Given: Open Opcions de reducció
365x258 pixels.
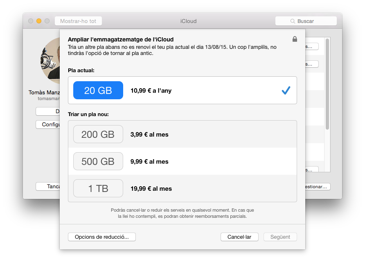Looking at the screenshot, I should [x=102, y=237].
